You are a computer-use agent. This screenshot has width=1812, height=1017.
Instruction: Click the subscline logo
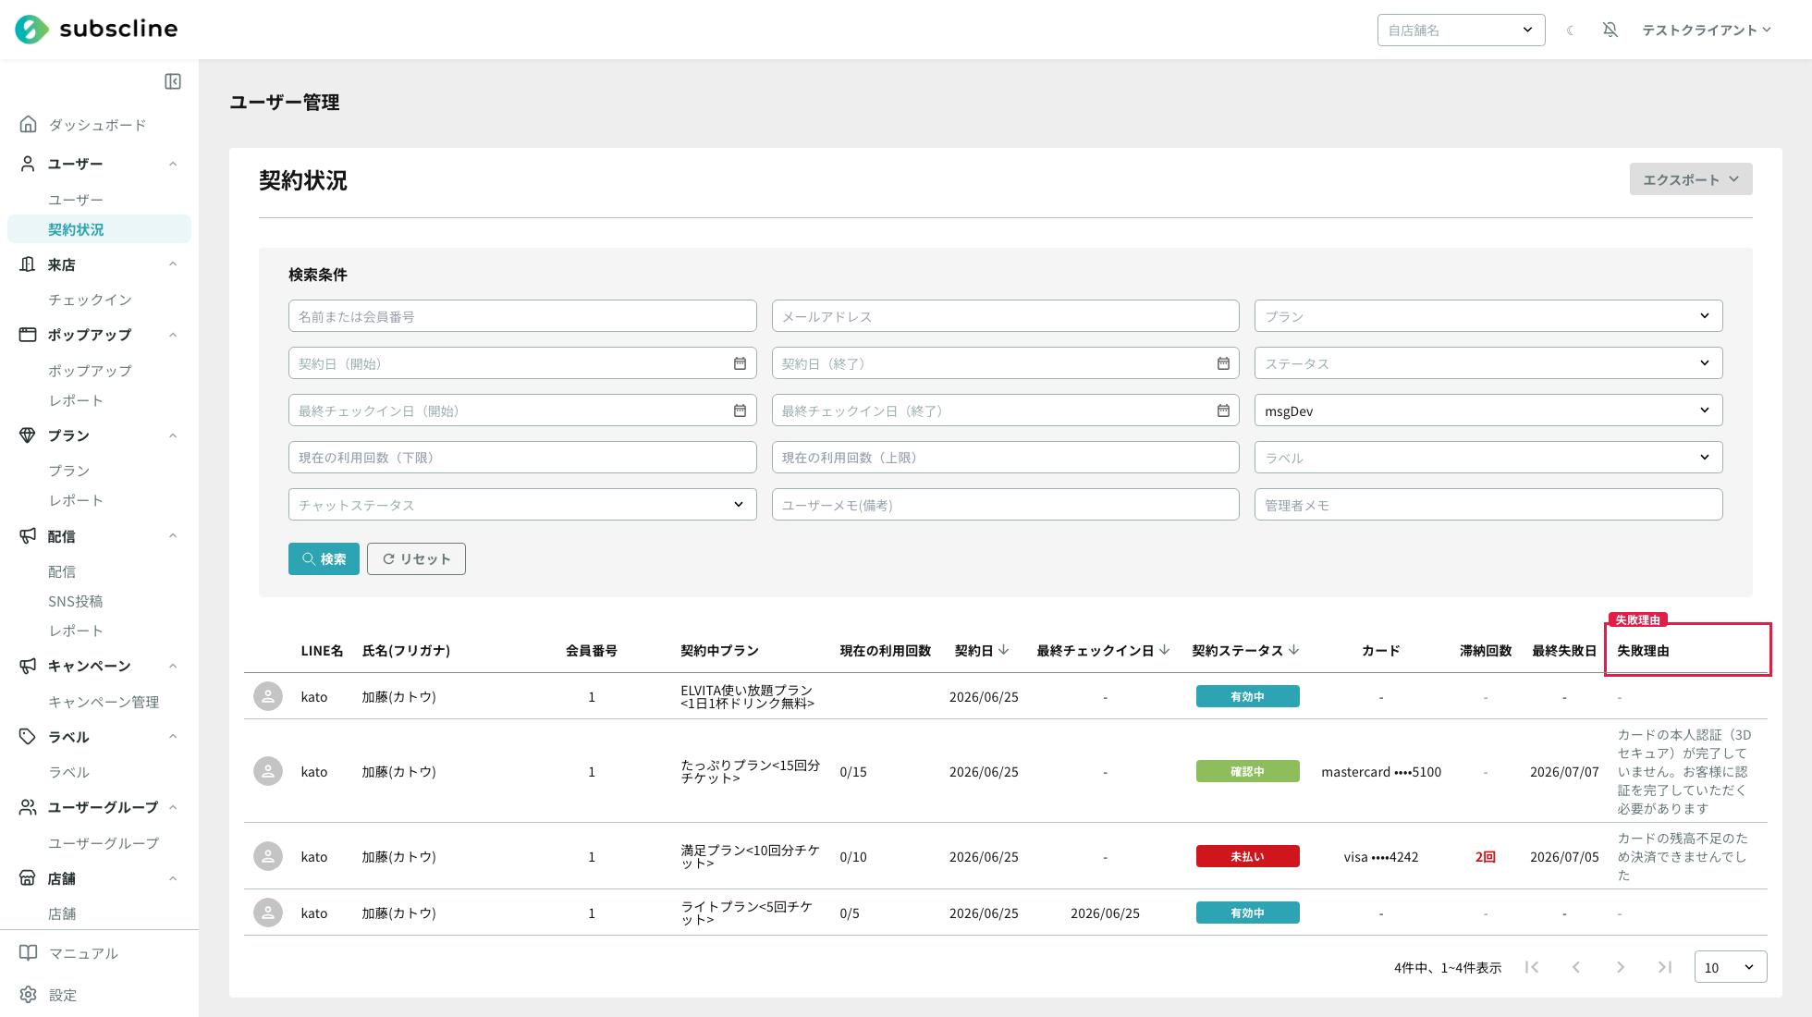[x=96, y=29]
